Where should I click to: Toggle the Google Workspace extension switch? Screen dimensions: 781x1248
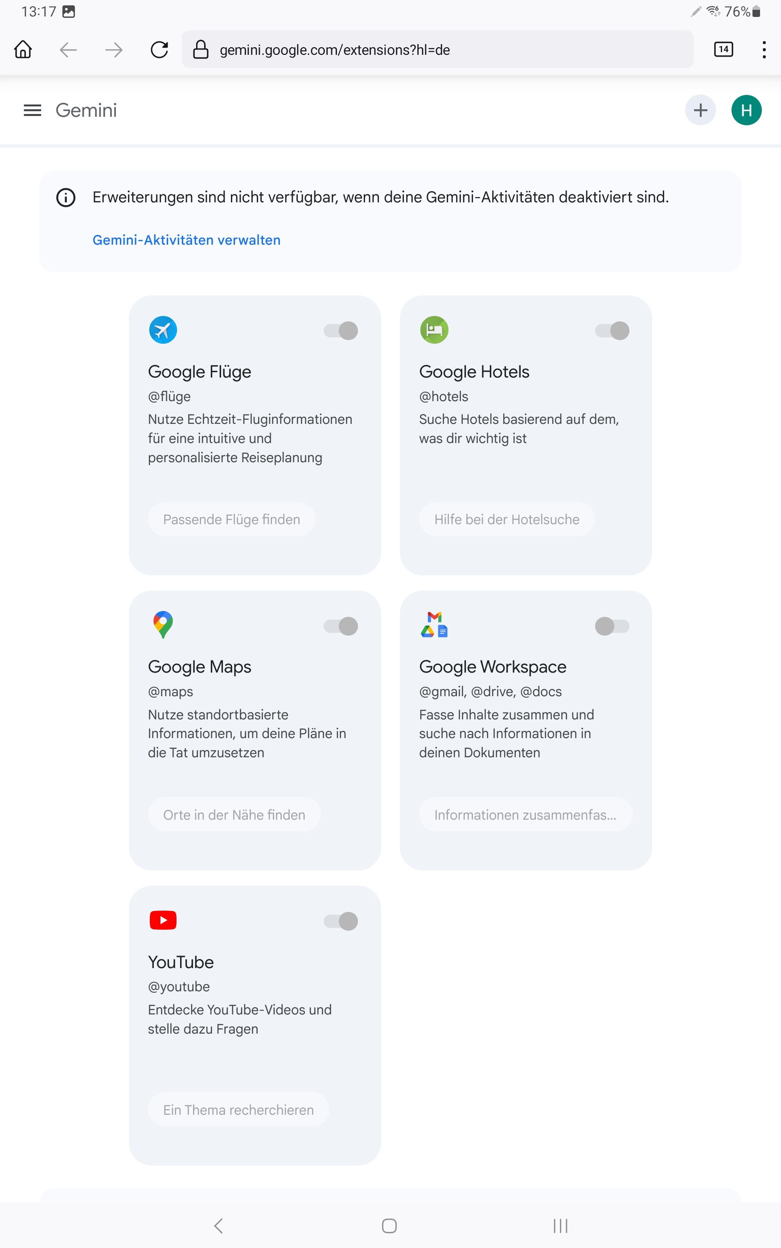(x=612, y=626)
